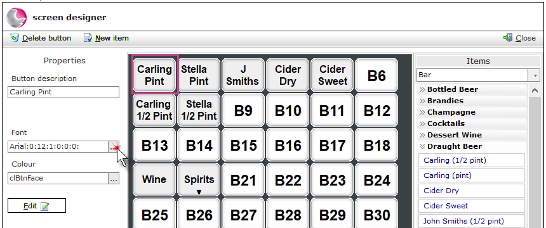Click the New item document icon
Screen dimensions: 546x228
88,37
